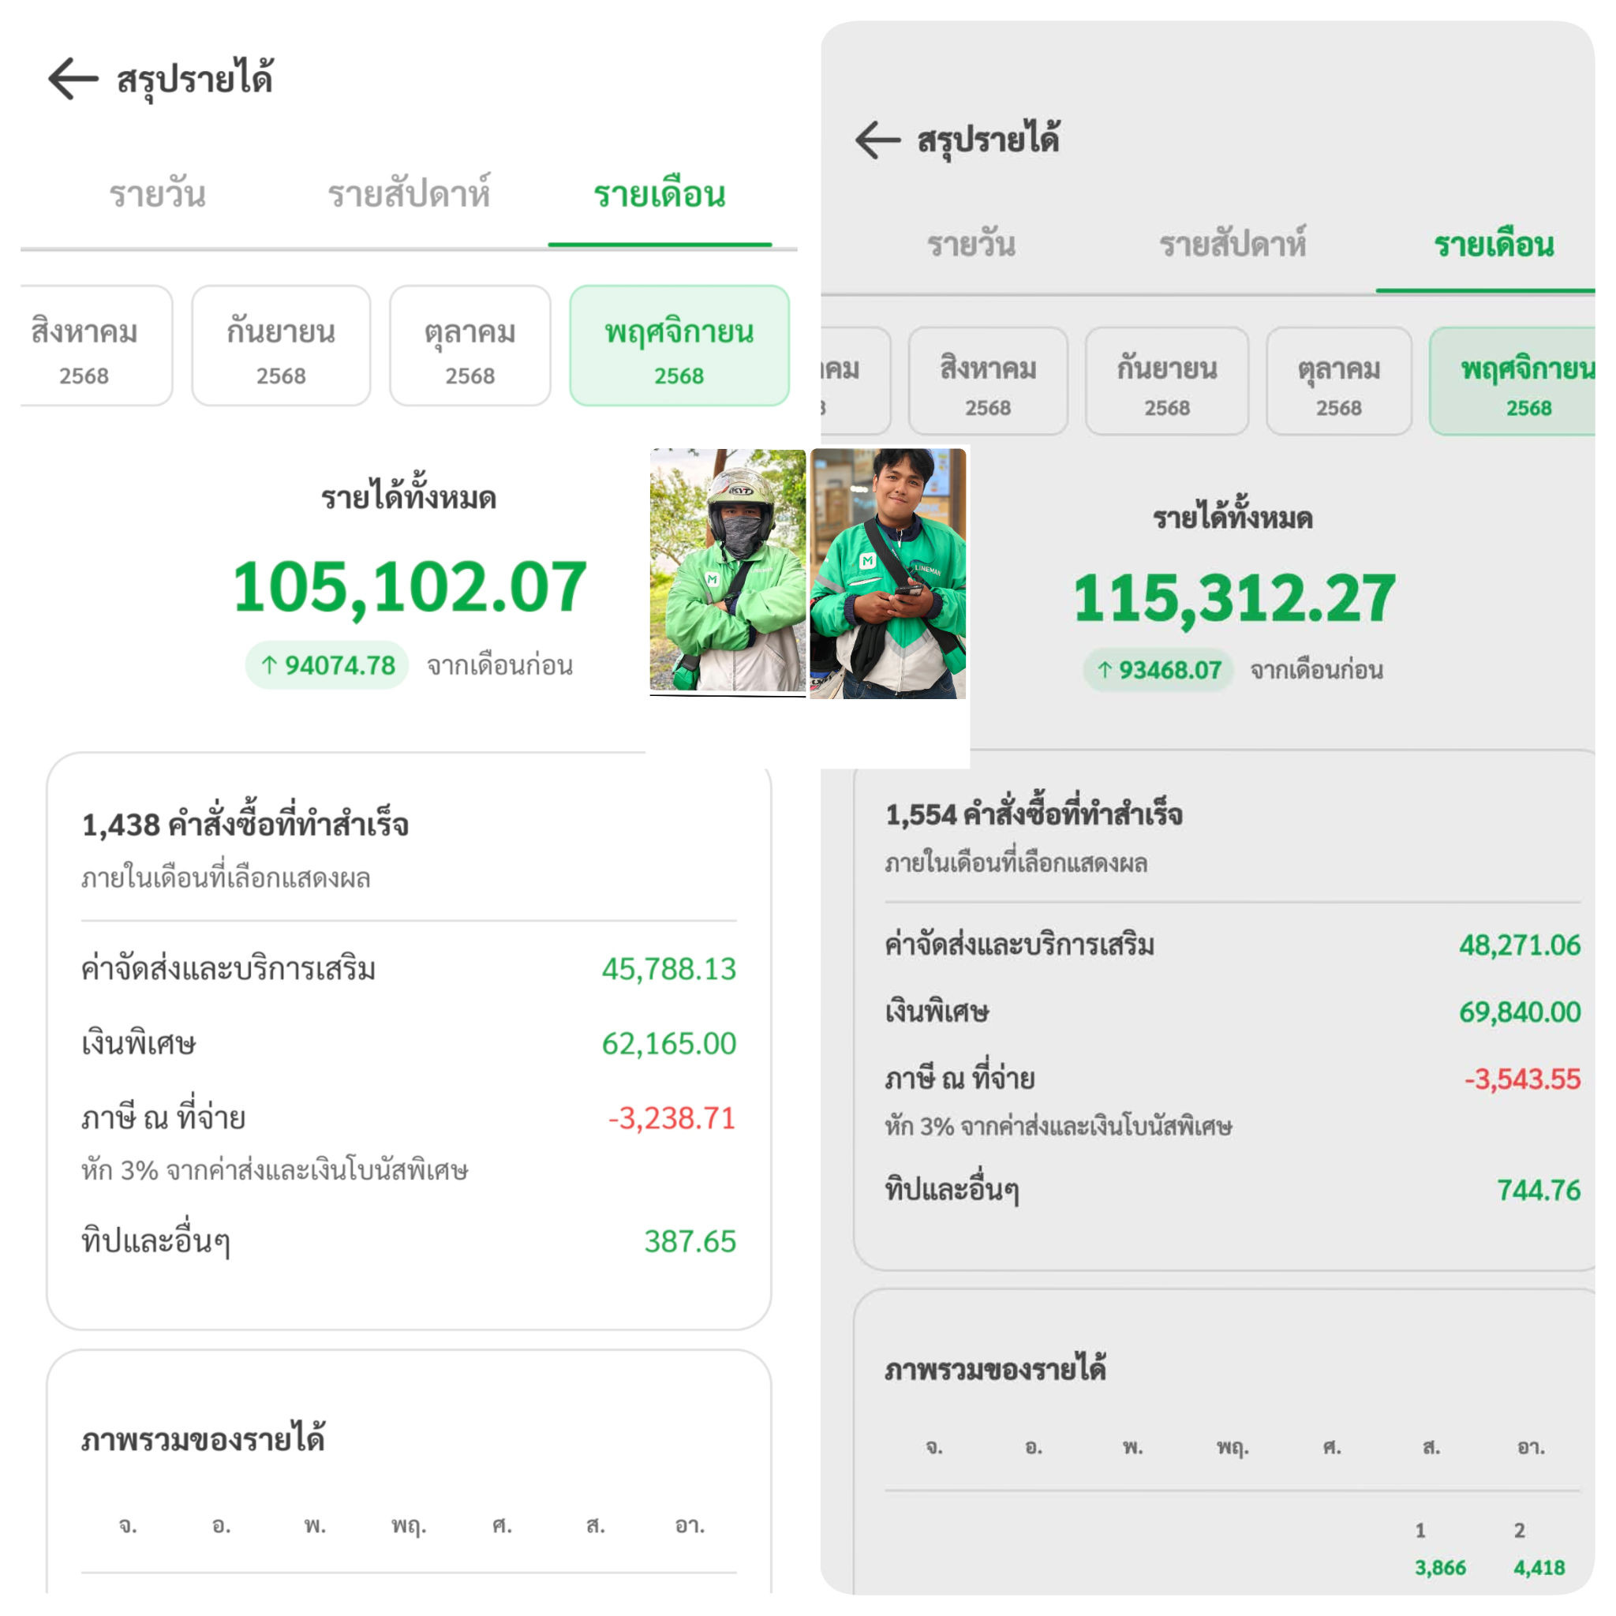
Task: Tap 1,554 completed orders heading
Action: point(1034,814)
